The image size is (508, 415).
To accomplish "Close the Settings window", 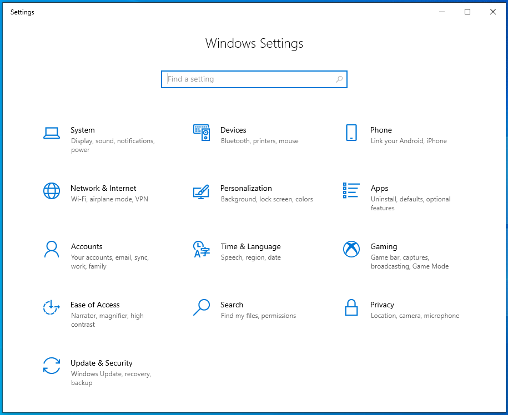I will [493, 12].
